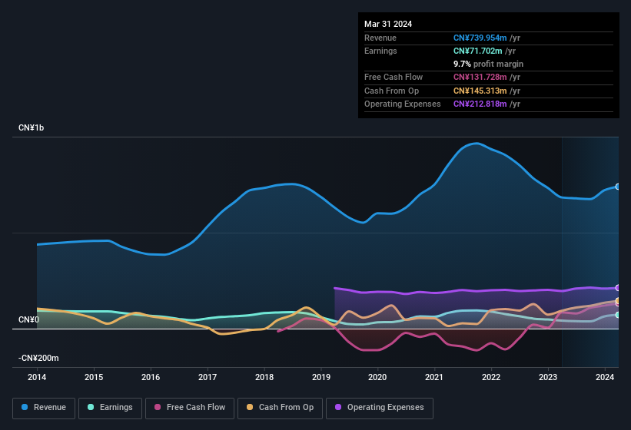Click the Revenue row label in tooltip
The height and width of the screenshot is (430, 631).
click(x=380, y=38)
